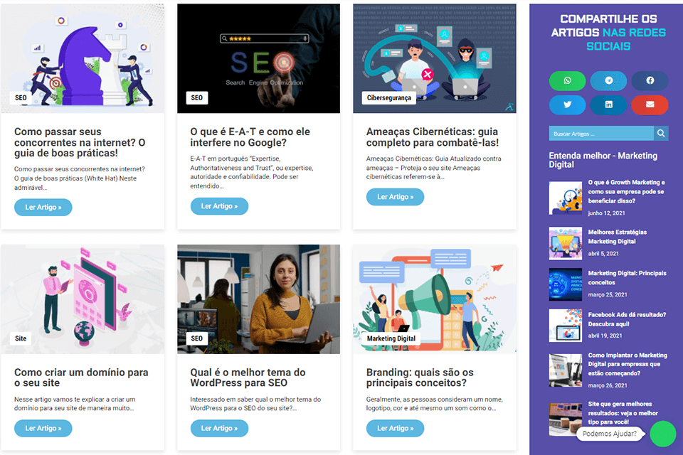Select the Marketing Digital category tag
The width and height of the screenshot is (683, 455).
(391, 338)
